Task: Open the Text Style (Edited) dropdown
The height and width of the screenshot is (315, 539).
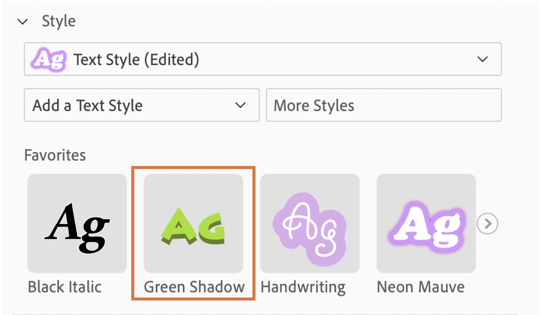Action: coord(262,59)
